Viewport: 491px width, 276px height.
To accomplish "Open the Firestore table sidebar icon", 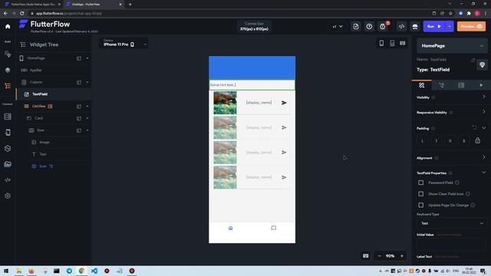I will click(x=8, y=117).
